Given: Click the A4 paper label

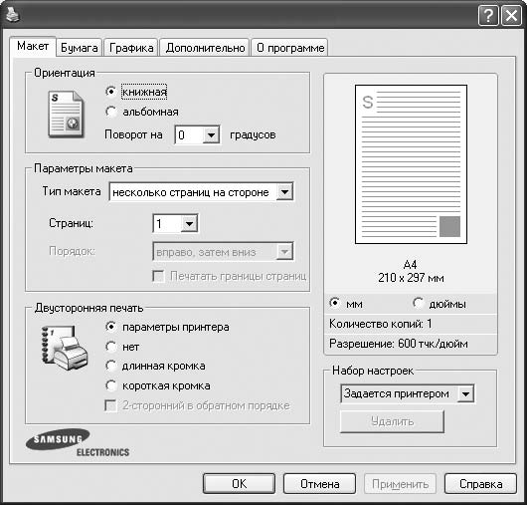Looking at the screenshot, I should tap(410, 264).
